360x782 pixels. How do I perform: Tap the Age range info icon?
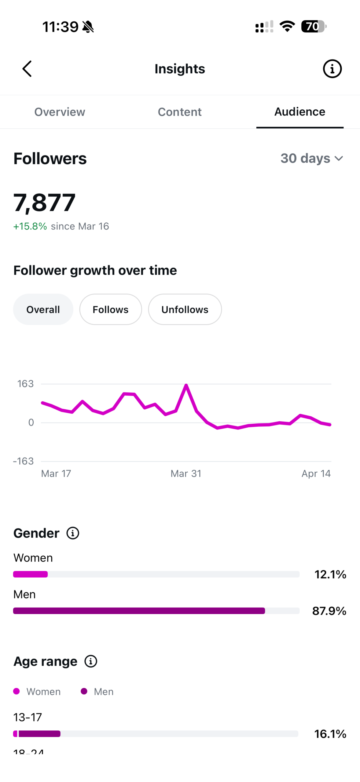(x=91, y=661)
